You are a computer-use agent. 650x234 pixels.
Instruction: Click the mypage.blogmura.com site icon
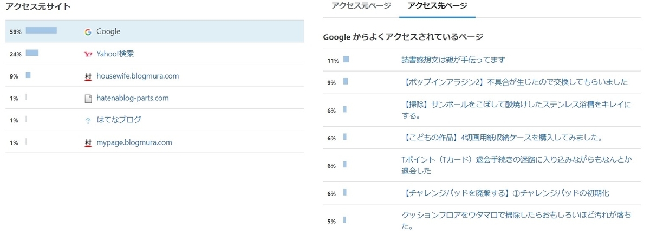pyautogui.click(x=88, y=143)
